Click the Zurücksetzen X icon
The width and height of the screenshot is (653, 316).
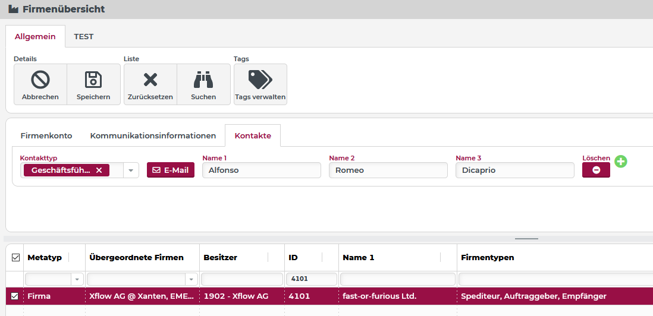tap(150, 80)
